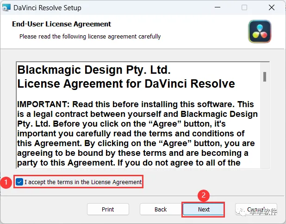Click the Next button

click(x=203, y=209)
